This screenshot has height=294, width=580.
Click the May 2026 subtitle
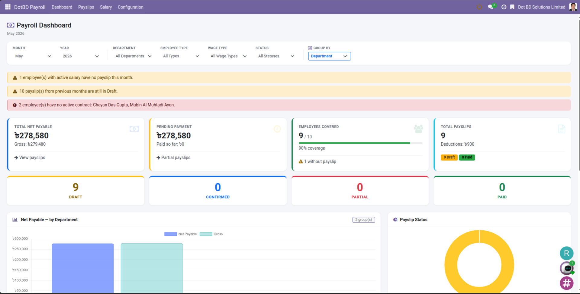[x=16, y=33]
